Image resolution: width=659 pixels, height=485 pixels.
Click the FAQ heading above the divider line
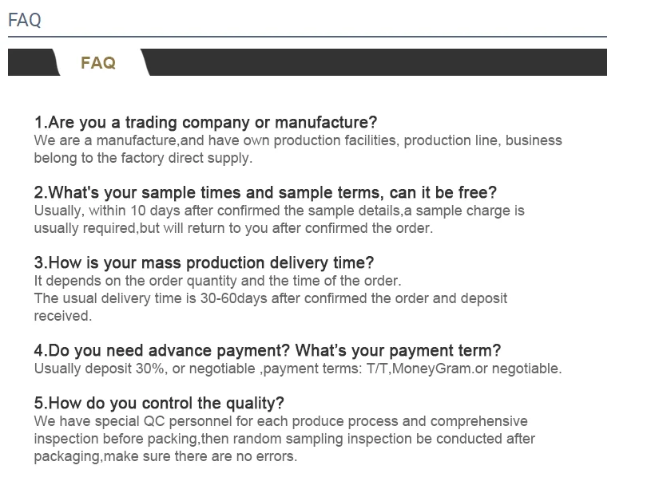[25, 20]
